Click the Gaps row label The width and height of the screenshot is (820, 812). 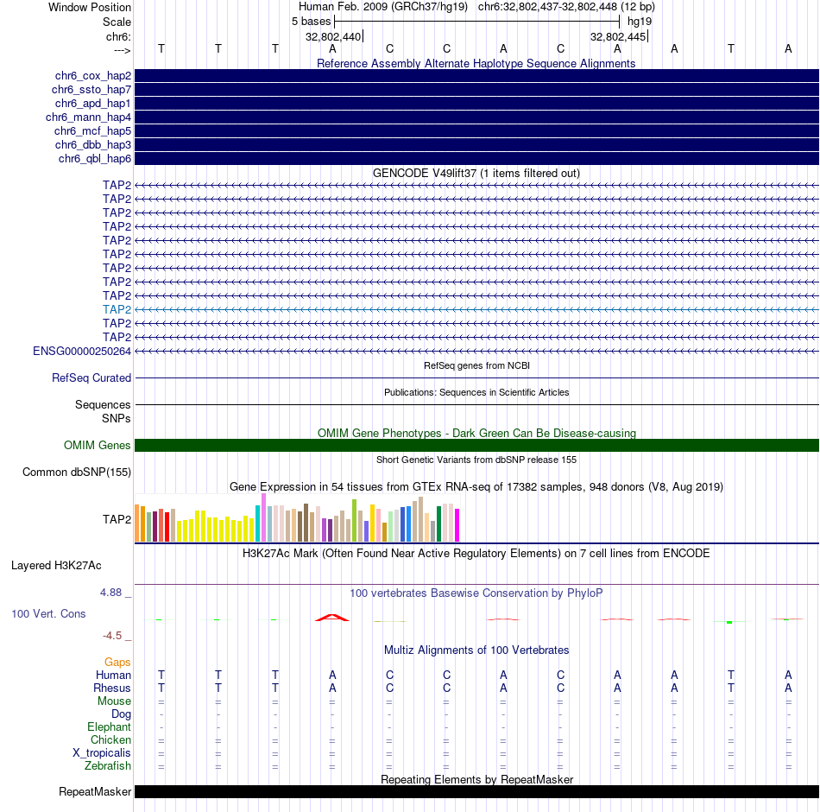(x=117, y=663)
